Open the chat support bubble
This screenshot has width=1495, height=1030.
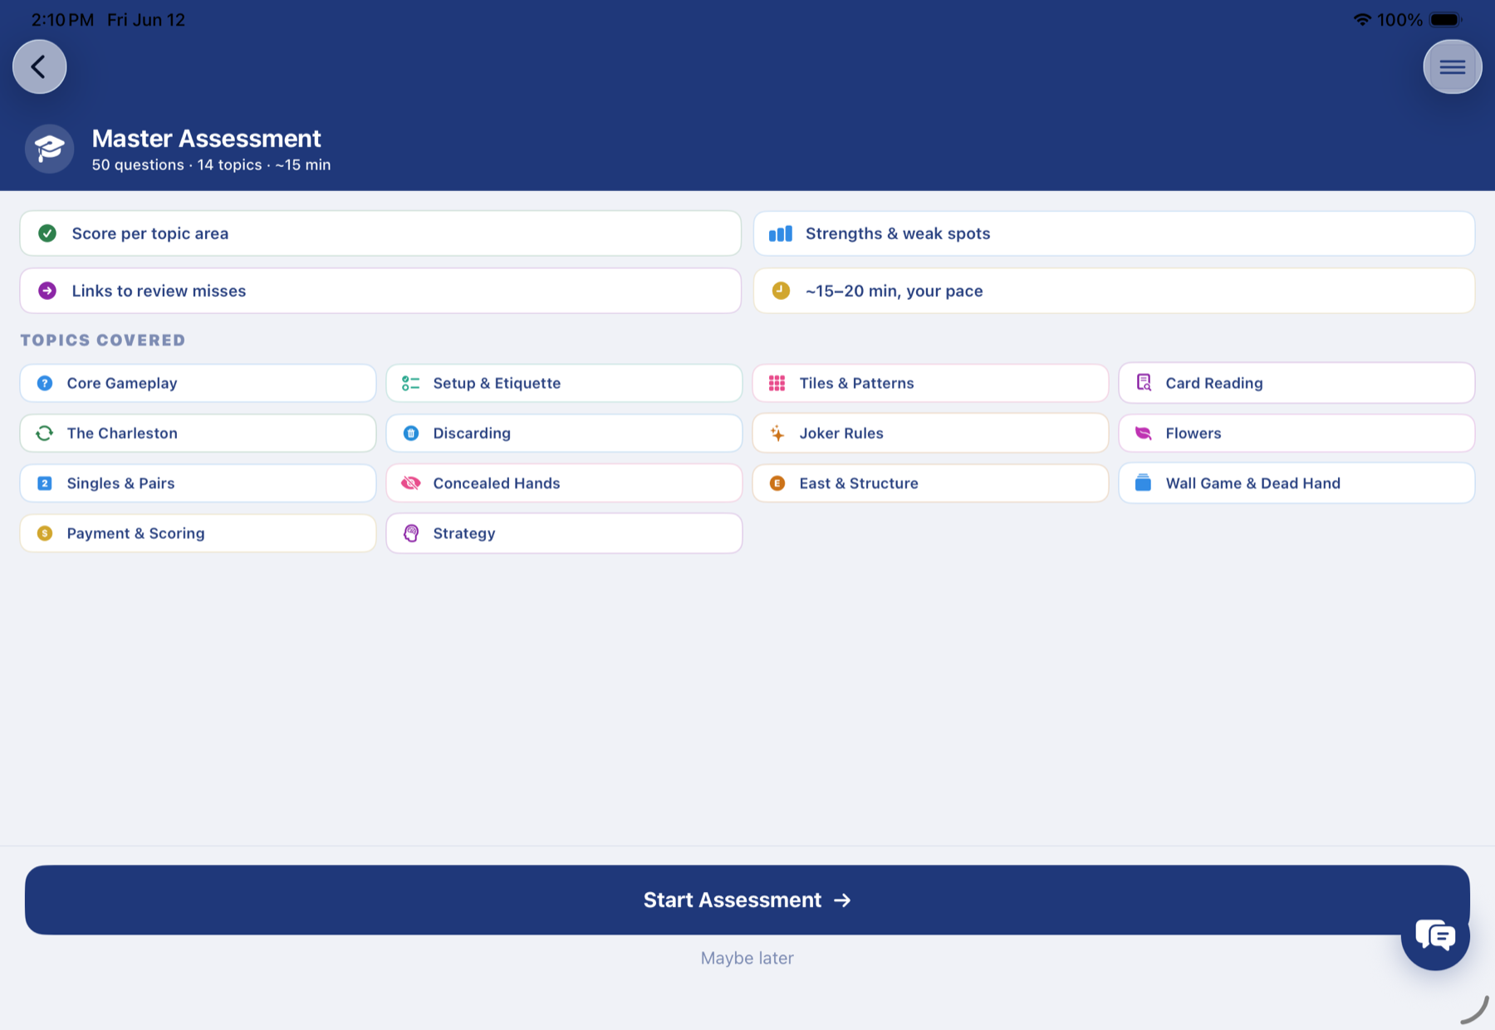[x=1435, y=936]
